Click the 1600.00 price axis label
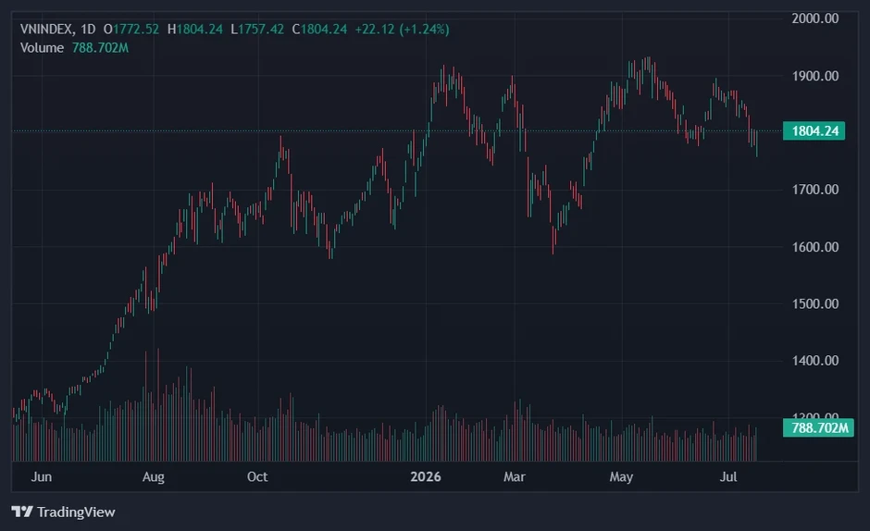Image resolution: width=870 pixels, height=531 pixels. pos(815,247)
